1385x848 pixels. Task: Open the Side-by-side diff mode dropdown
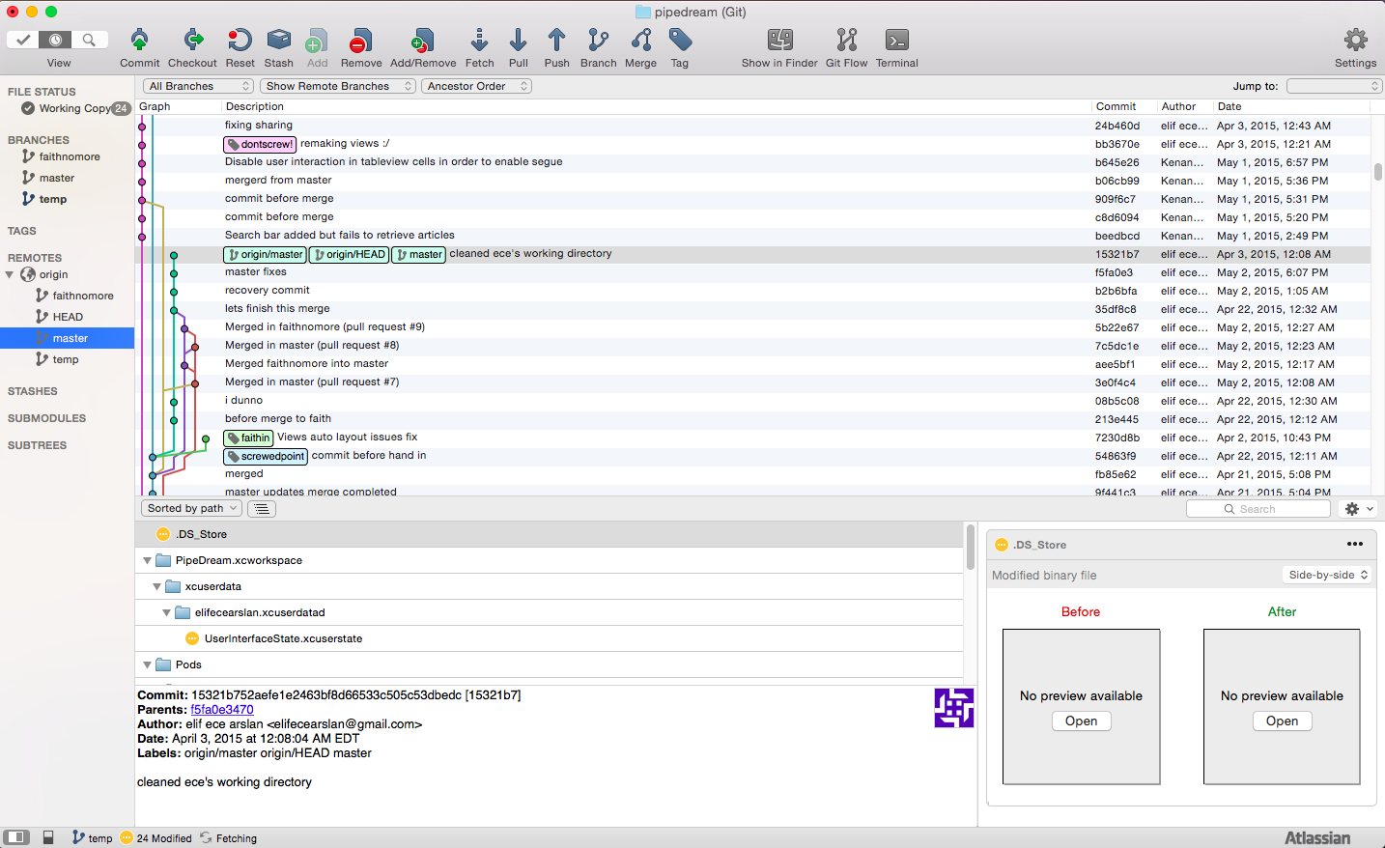[1328, 575]
